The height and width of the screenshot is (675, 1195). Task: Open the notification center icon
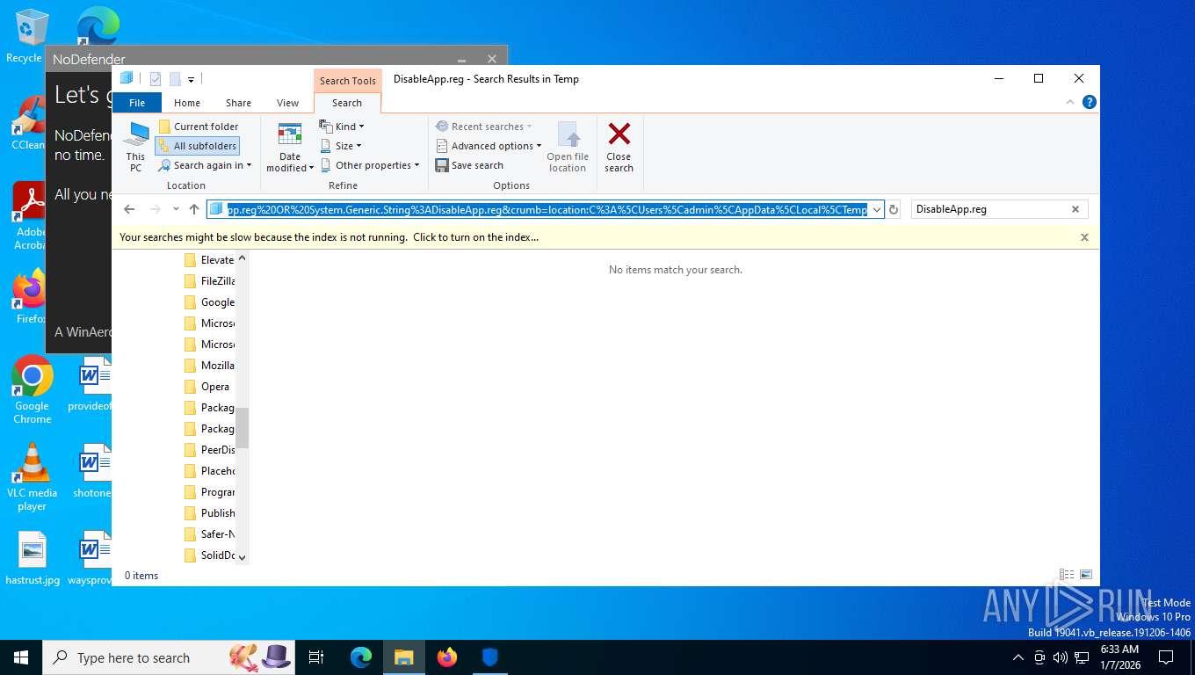[x=1166, y=657]
